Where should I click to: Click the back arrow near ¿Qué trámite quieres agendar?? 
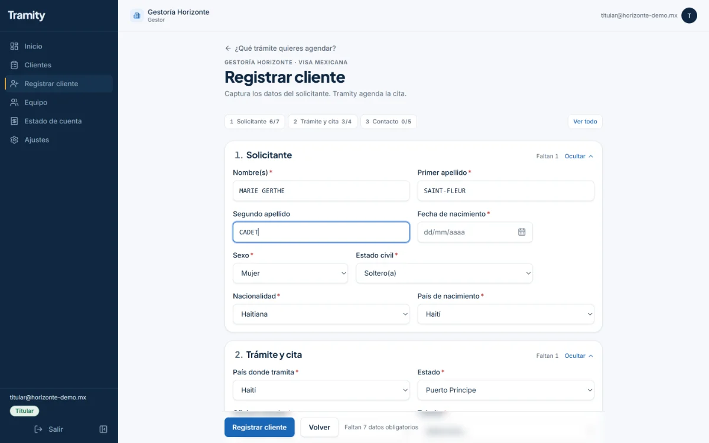coord(228,48)
